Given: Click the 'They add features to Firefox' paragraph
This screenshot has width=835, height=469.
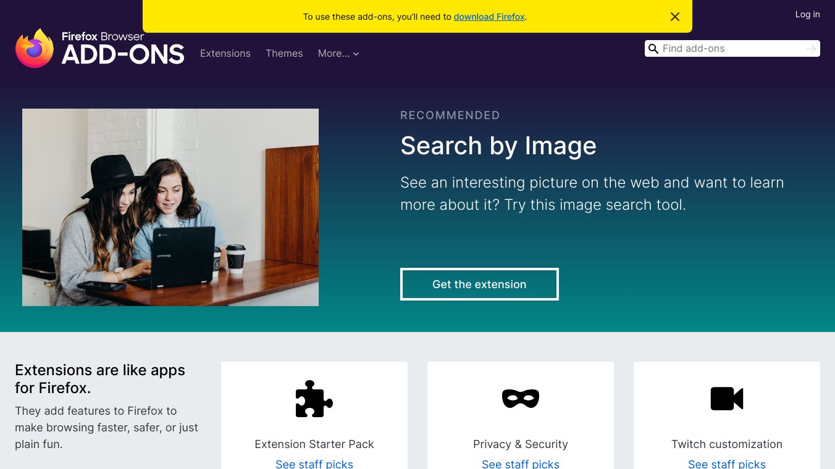Looking at the screenshot, I should 106,428.
